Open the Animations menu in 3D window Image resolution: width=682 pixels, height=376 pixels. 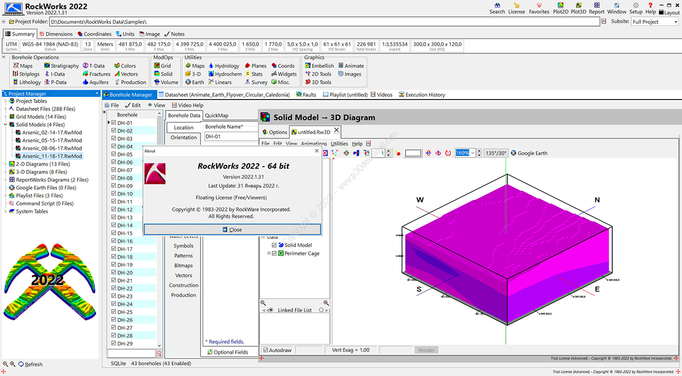pyautogui.click(x=314, y=143)
